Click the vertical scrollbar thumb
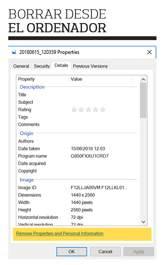This screenshot has width=165, height=265. coord(143,100)
